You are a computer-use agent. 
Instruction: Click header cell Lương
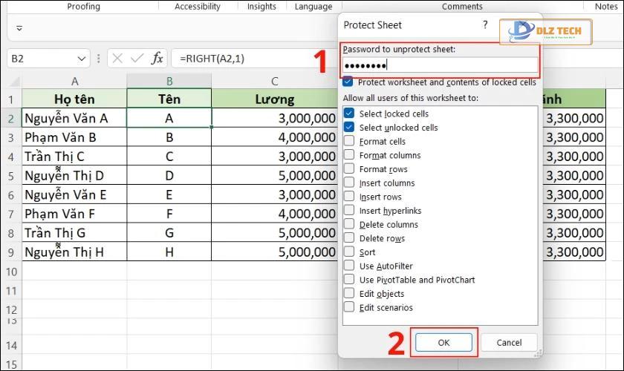[275, 99]
